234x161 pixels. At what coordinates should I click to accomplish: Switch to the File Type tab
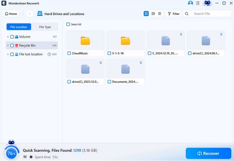coord(45,27)
